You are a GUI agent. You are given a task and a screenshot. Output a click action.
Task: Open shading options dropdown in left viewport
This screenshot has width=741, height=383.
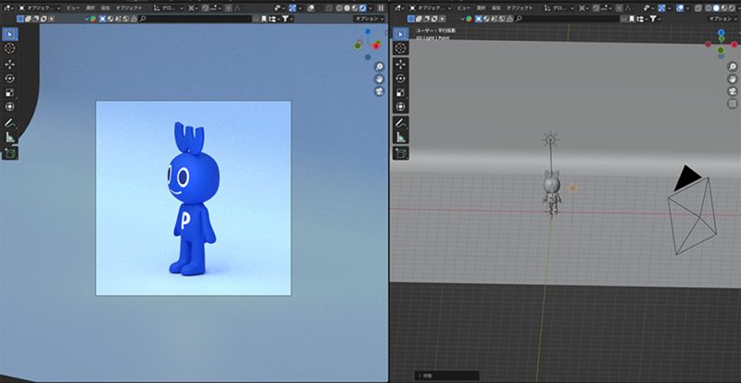pyautogui.click(x=370, y=8)
